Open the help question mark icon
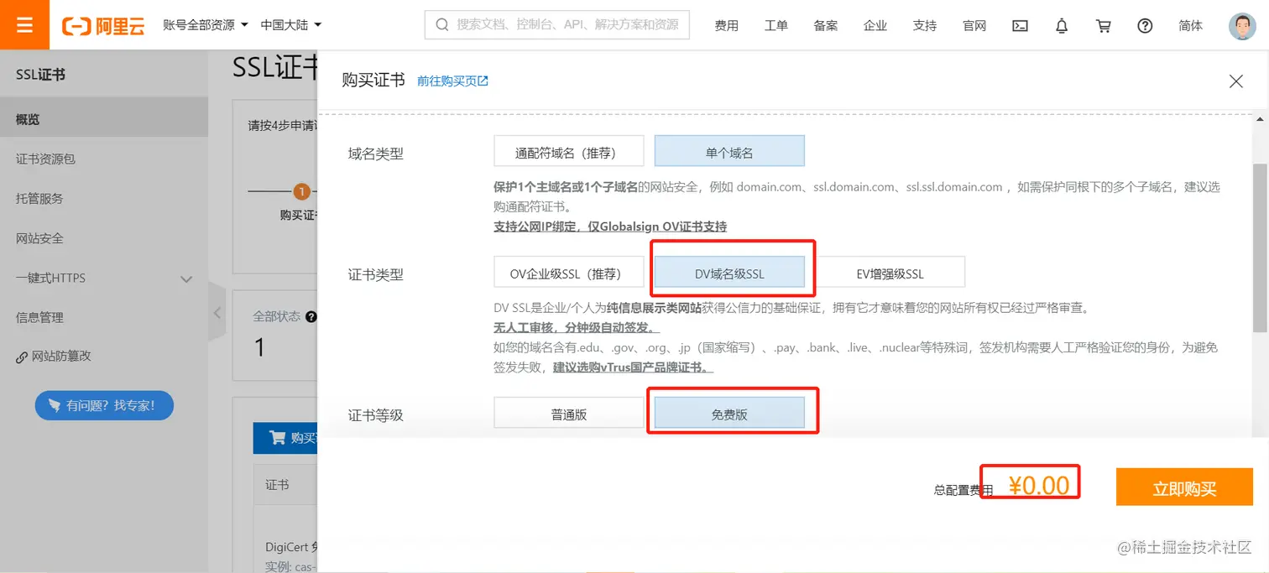Viewport: 1269px width, 573px height. tap(1145, 26)
